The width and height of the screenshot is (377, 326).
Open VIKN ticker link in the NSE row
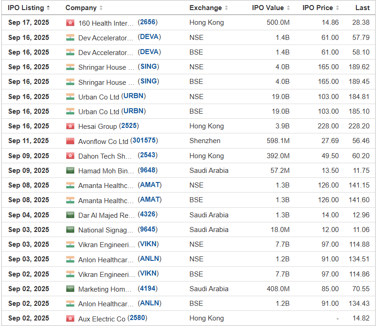[148, 244]
